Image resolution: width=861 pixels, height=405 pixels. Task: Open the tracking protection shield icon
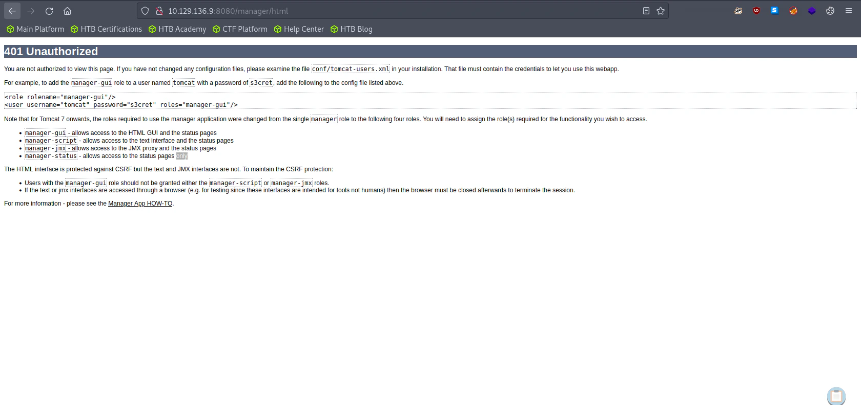[x=145, y=11]
